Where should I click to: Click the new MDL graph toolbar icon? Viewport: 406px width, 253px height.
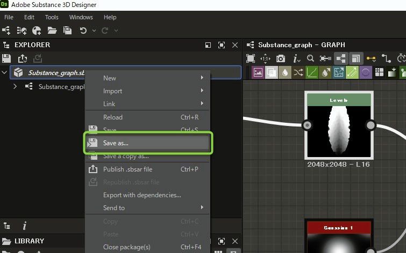(x=22, y=31)
